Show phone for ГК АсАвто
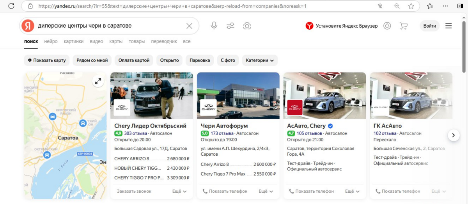Viewport: 468px width, 204px height. click(x=398, y=191)
